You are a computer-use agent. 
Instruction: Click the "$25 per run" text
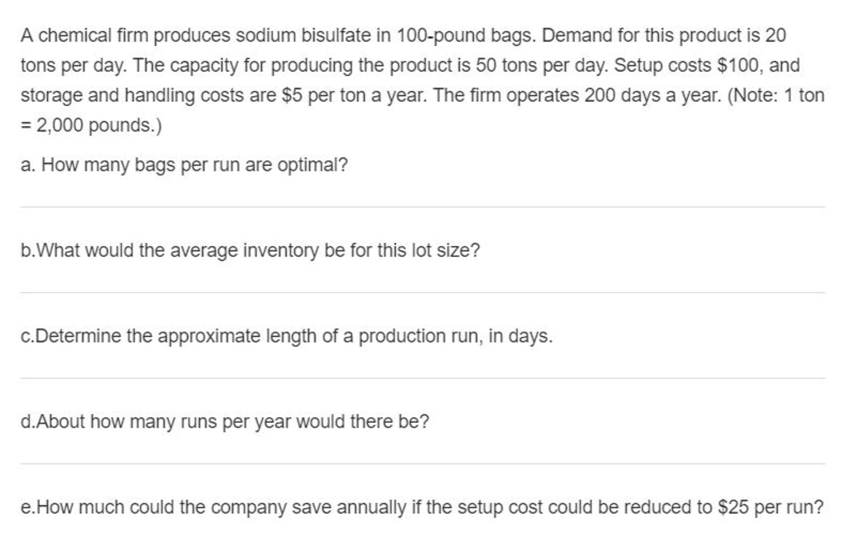click(x=770, y=507)
